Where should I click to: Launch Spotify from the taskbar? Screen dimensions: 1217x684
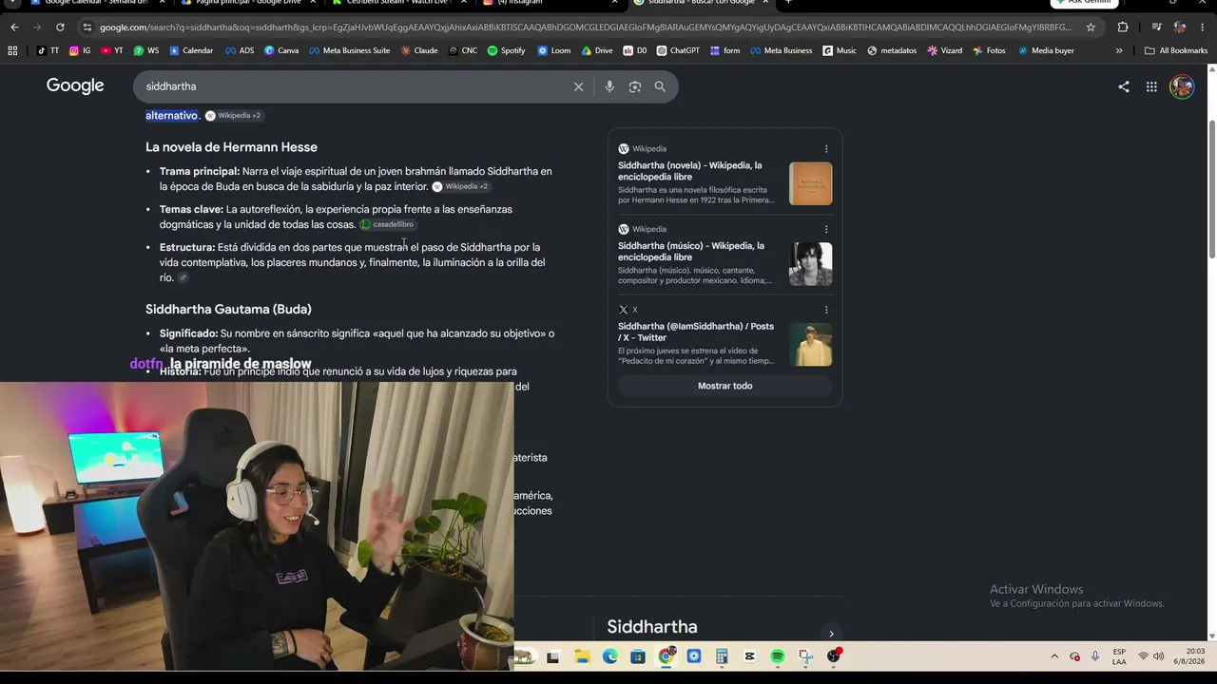(778, 656)
